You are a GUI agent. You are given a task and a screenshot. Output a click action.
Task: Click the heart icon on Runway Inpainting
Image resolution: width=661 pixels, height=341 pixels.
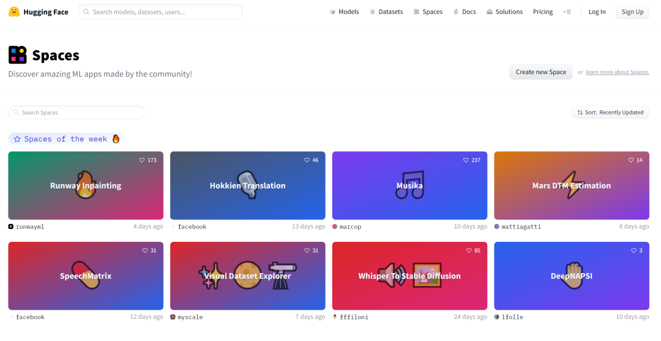(x=142, y=160)
